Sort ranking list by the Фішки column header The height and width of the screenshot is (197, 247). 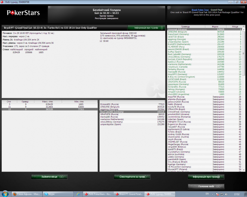point(216,26)
